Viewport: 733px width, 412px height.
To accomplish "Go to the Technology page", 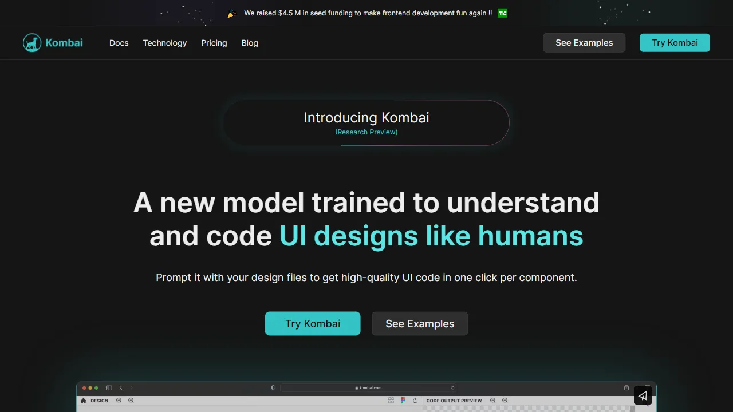I will click(165, 43).
